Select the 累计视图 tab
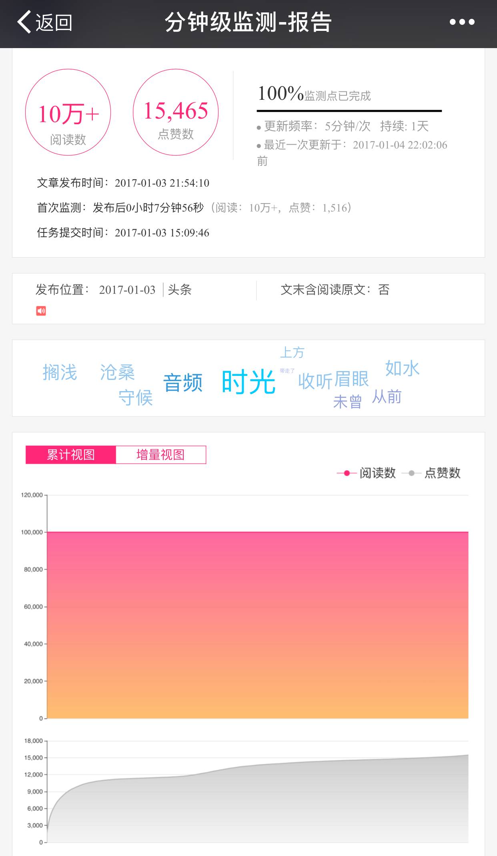This screenshot has width=497, height=856. [x=71, y=455]
